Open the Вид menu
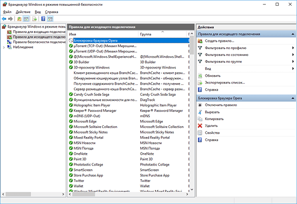The height and width of the screenshot is (204, 297). 37,12
